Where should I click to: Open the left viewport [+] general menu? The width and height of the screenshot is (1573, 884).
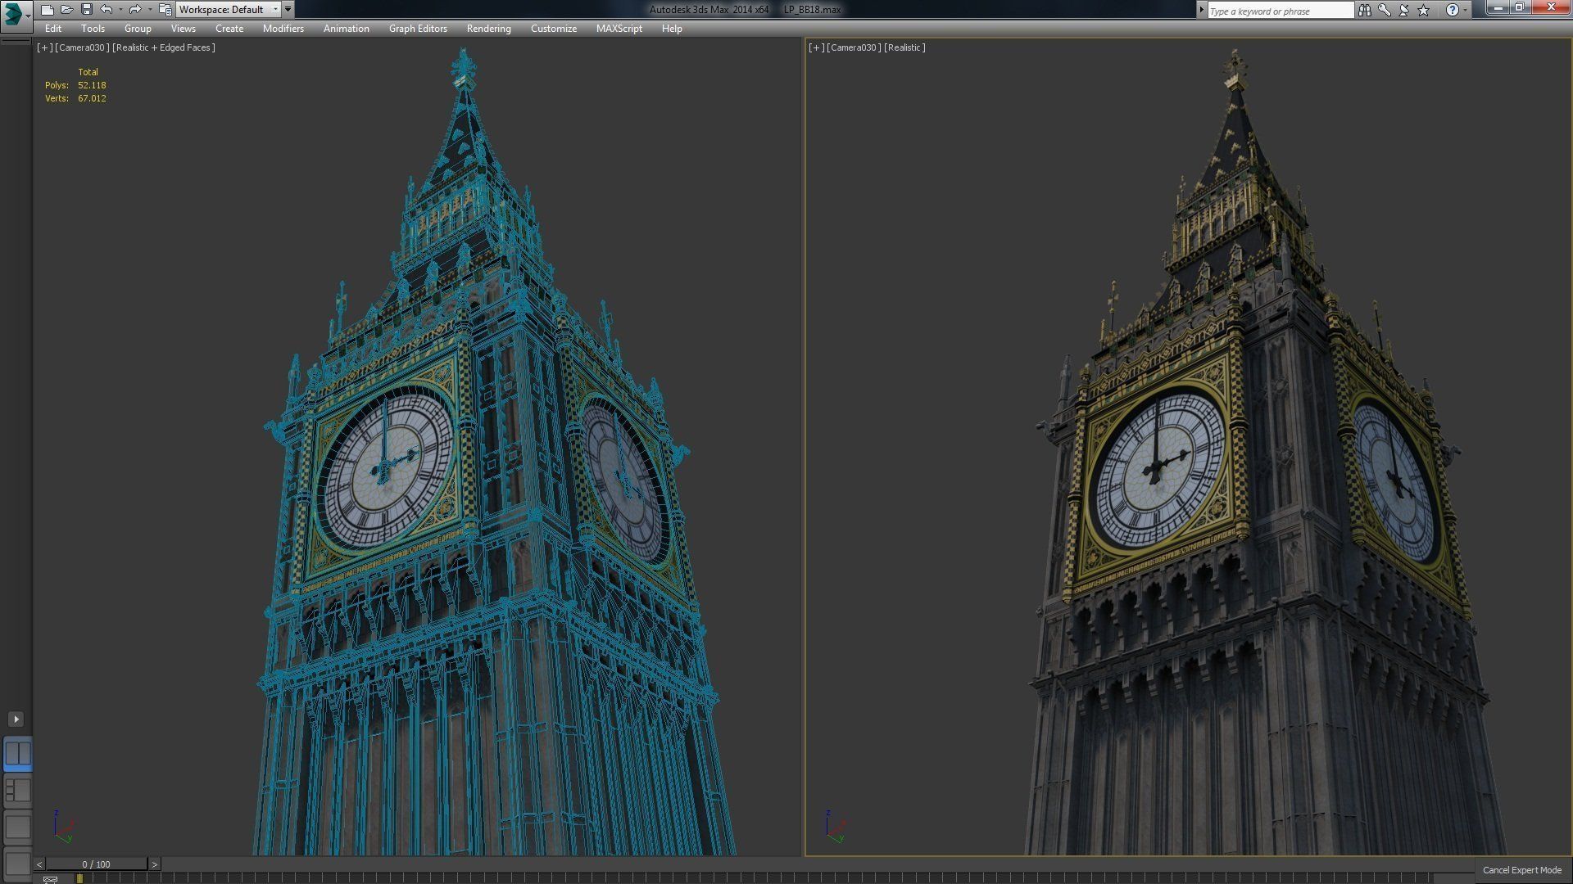coord(44,47)
